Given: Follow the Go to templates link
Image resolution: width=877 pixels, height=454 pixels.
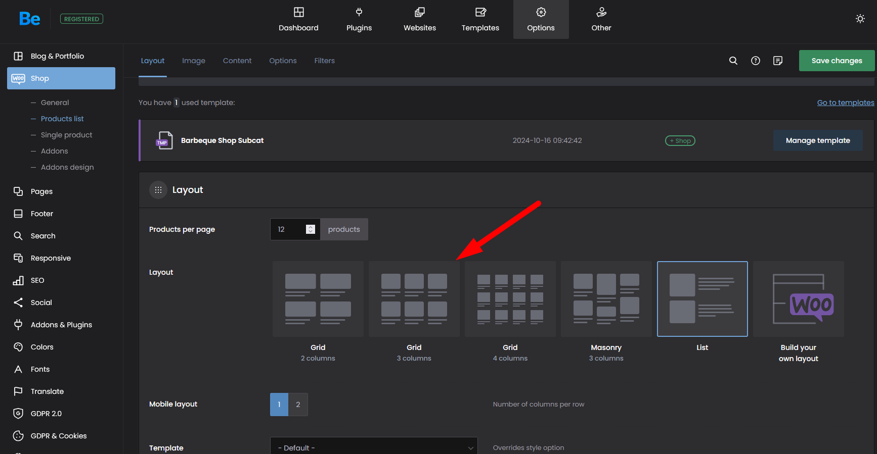Looking at the screenshot, I should click(846, 103).
